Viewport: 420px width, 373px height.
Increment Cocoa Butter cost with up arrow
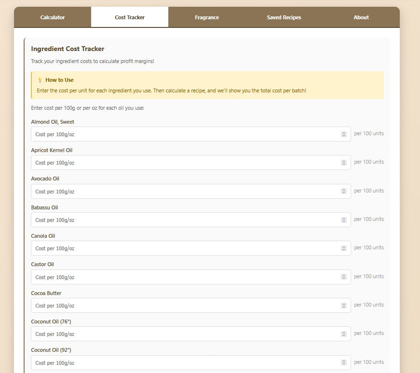(343, 304)
